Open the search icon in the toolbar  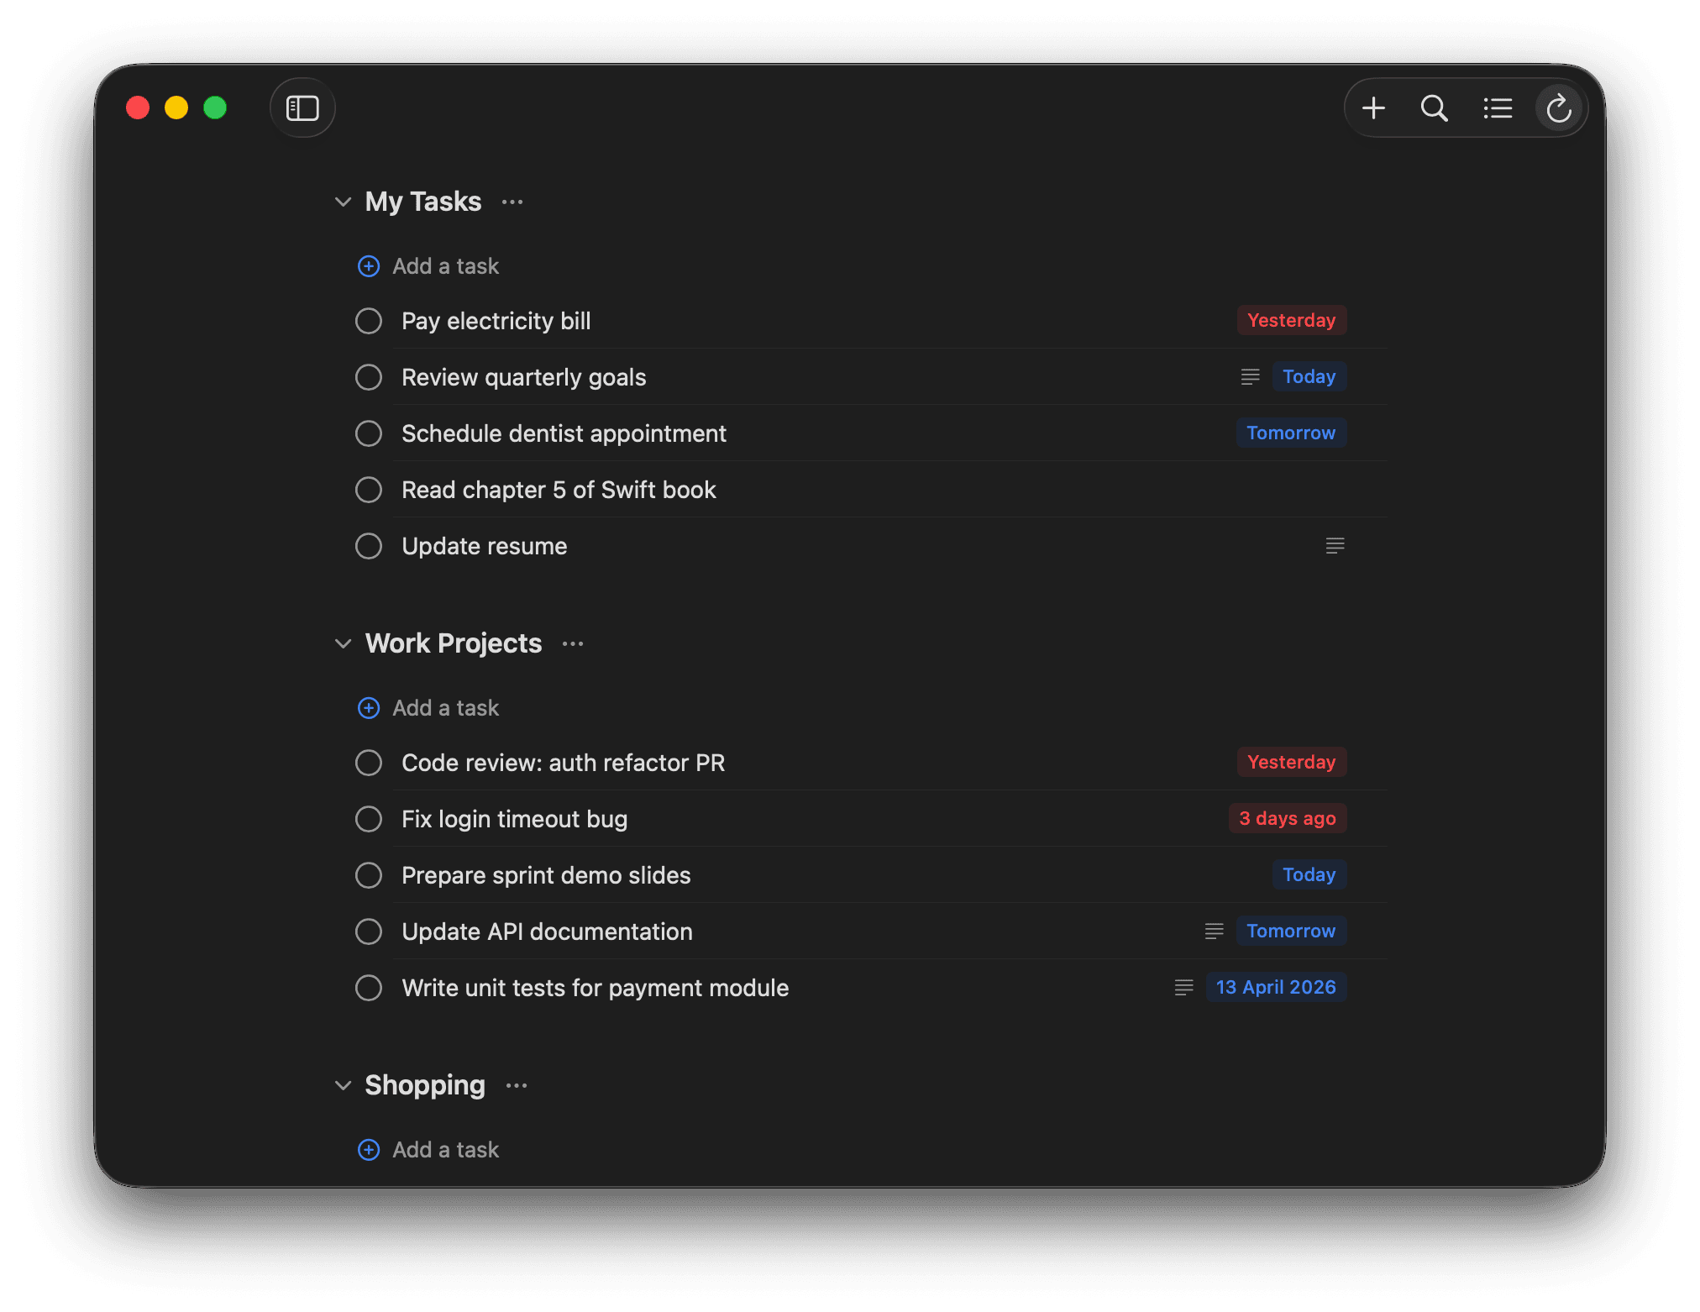tap(1435, 108)
